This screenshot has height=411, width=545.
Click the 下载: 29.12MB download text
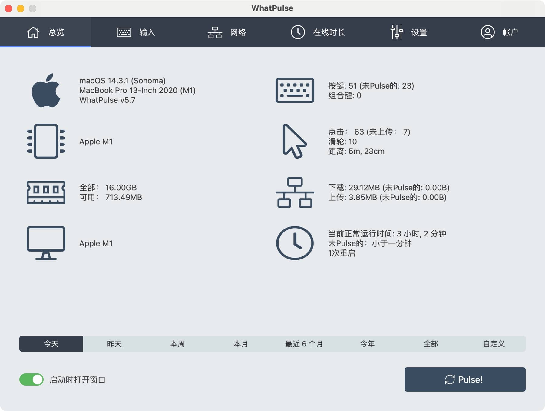click(389, 188)
